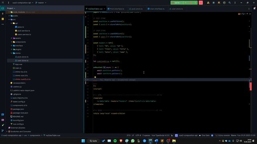Click the UTF-8 encoding status entry
Viewport: 257px width, 144px height.
point(138,135)
